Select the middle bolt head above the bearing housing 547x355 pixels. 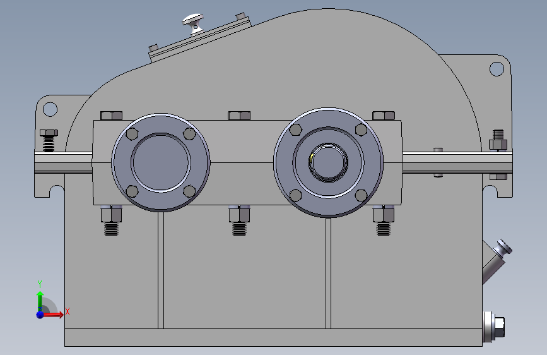[239, 116]
